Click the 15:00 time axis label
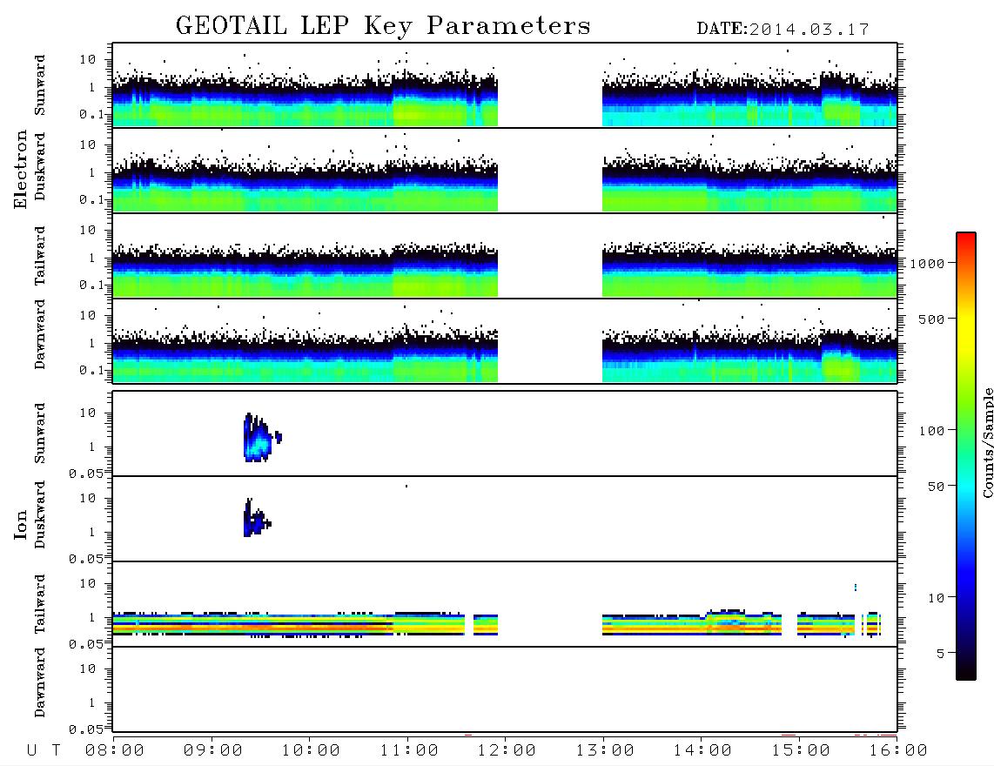The width and height of the screenshot is (994, 766). click(801, 751)
